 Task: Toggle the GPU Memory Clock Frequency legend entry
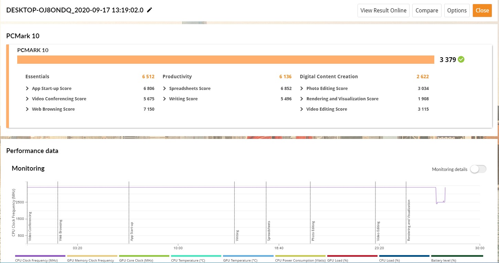[x=92, y=259]
